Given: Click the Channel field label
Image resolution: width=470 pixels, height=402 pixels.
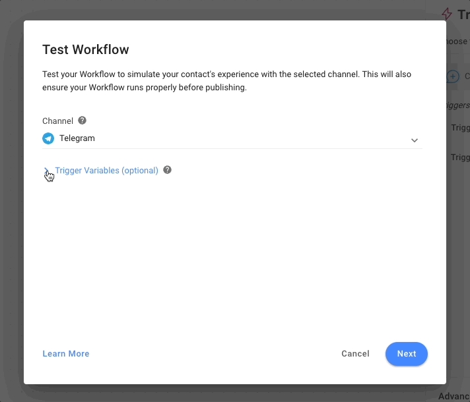Looking at the screenshot, I should [57, 121].
